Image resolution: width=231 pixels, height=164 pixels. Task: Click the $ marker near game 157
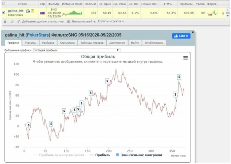coord(91,93)
